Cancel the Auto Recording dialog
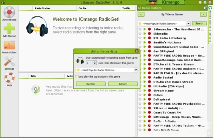The width and height of the screenshot is (214, 138). [x=123, y=84]
